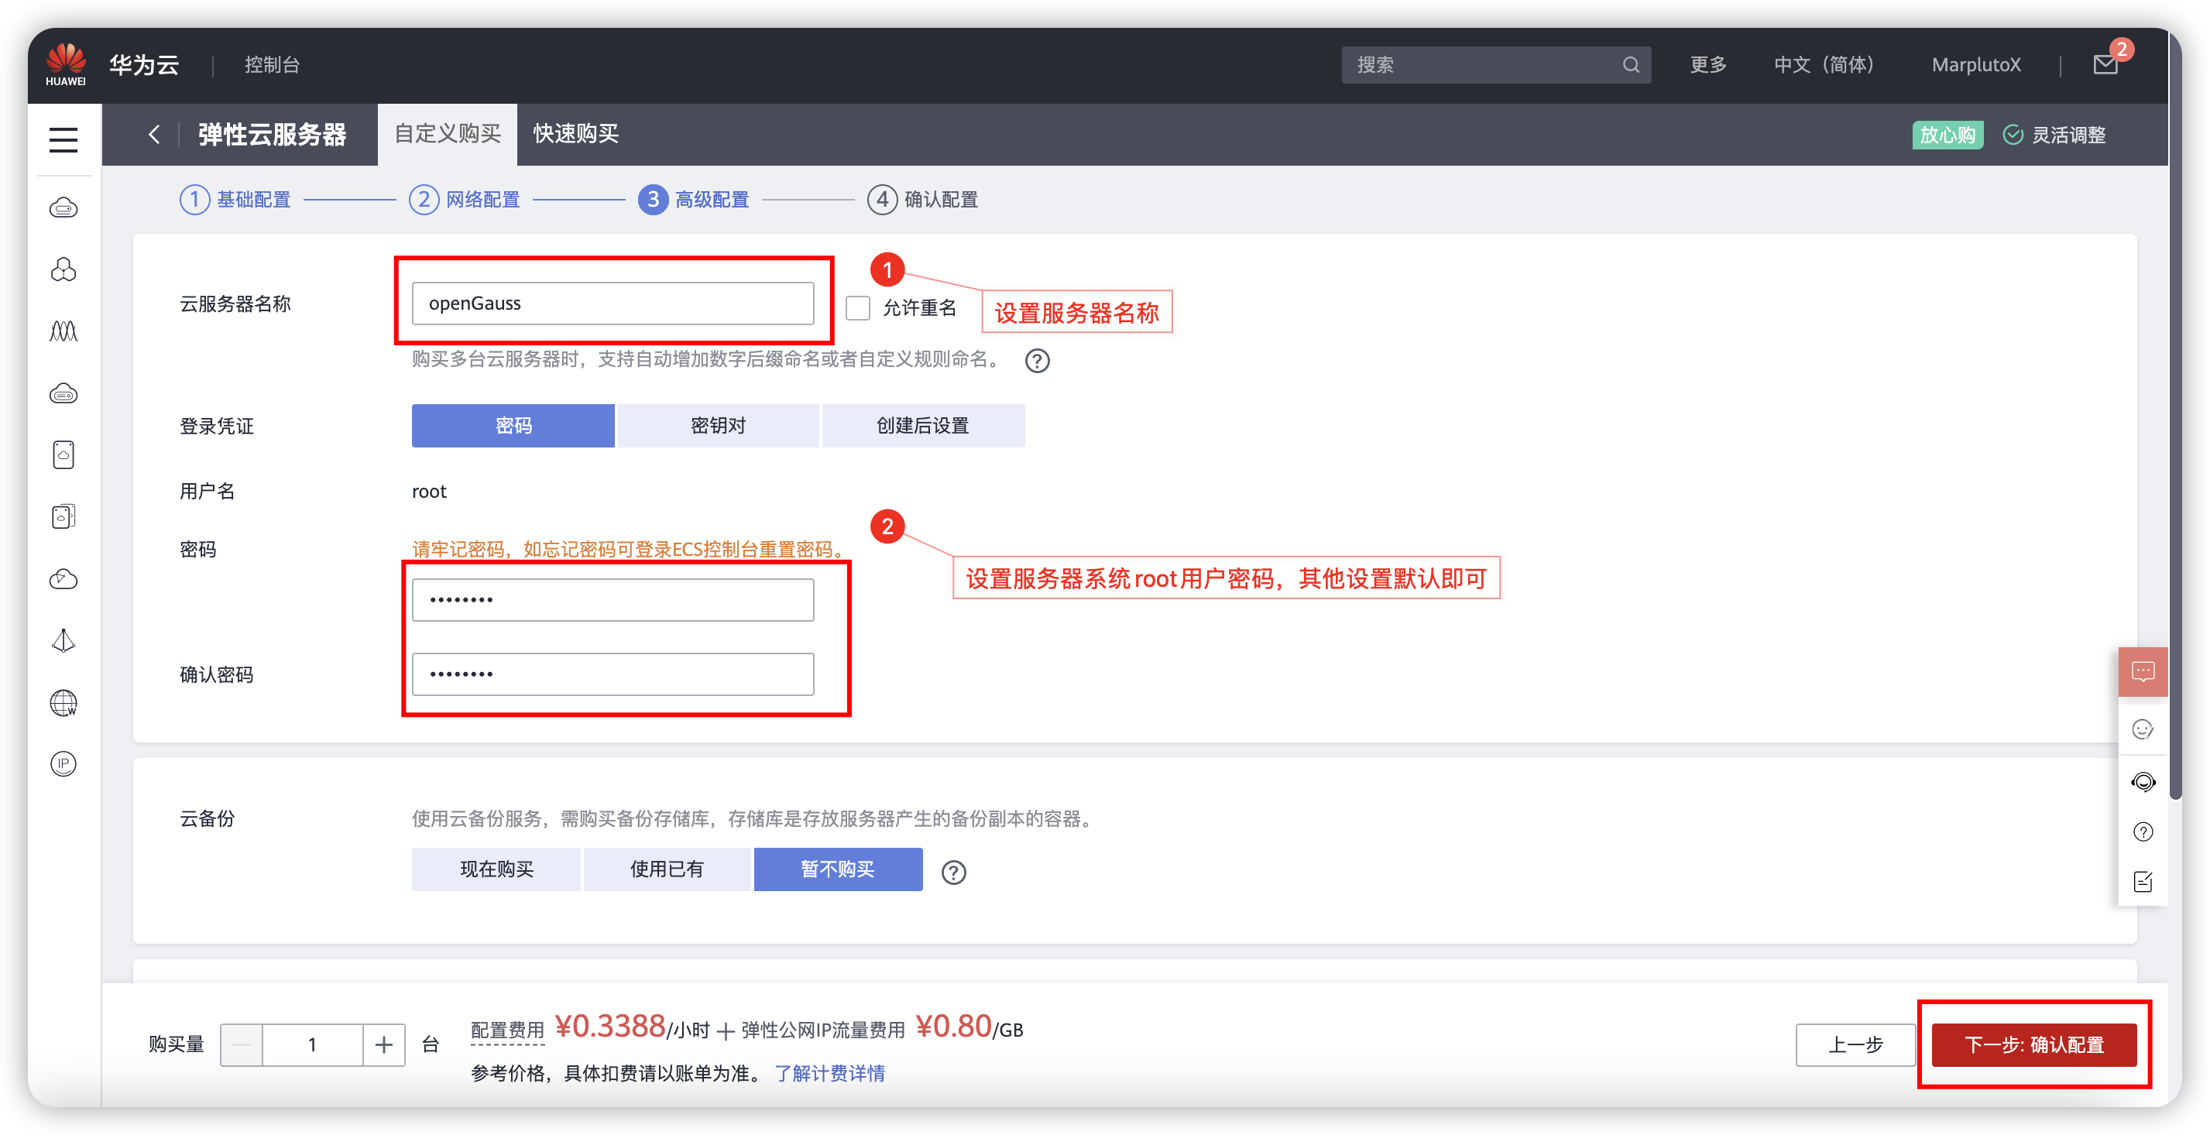Expand the MarplutoX account menu
This screenshot has height=1135, width=2210.
(1975, 65)
